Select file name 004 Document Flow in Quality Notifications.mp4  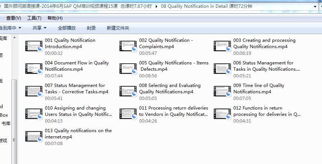pos(77,66)
